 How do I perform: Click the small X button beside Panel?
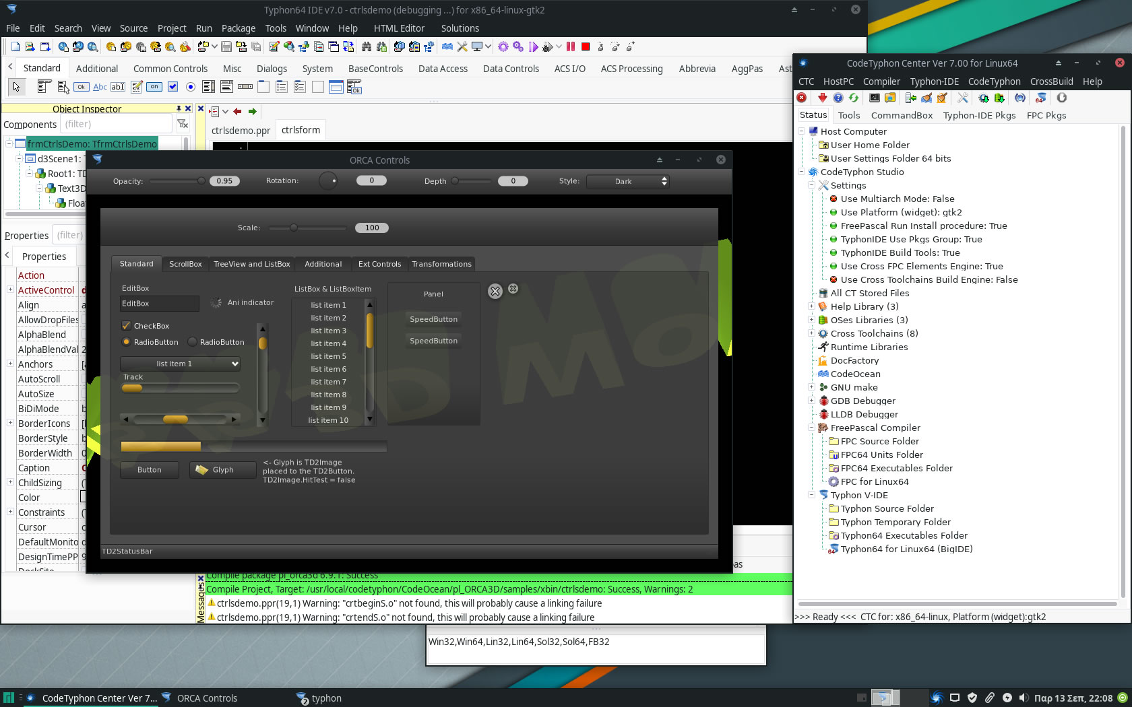click(513, 288)
